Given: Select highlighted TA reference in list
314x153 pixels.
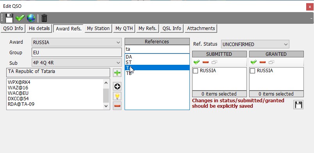Looking at the screenshot, I should pyautogui.click(x=157, y=68).
